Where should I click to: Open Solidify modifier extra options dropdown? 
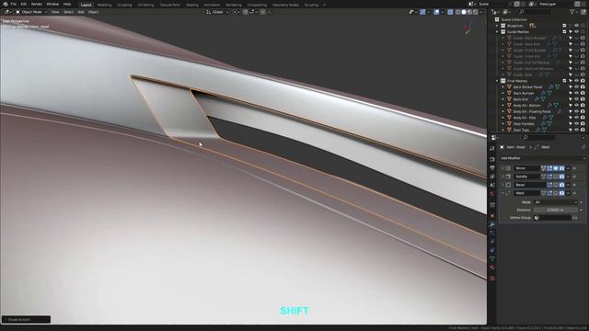pyautogui.click(x=568, y=177)
